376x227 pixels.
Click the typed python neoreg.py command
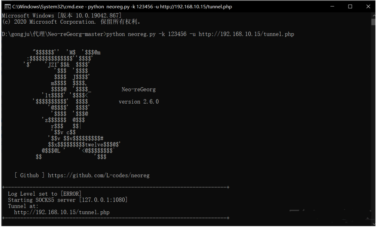point(200,34)
